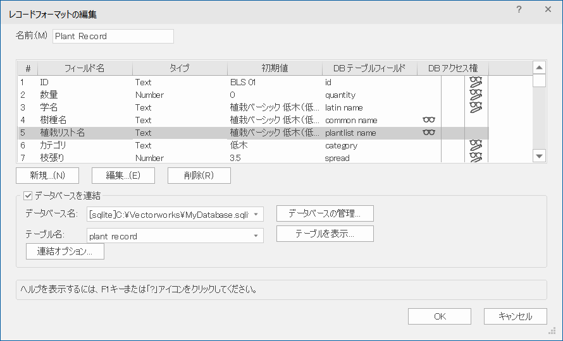Select the 枝張り field row

pos(253,157)
